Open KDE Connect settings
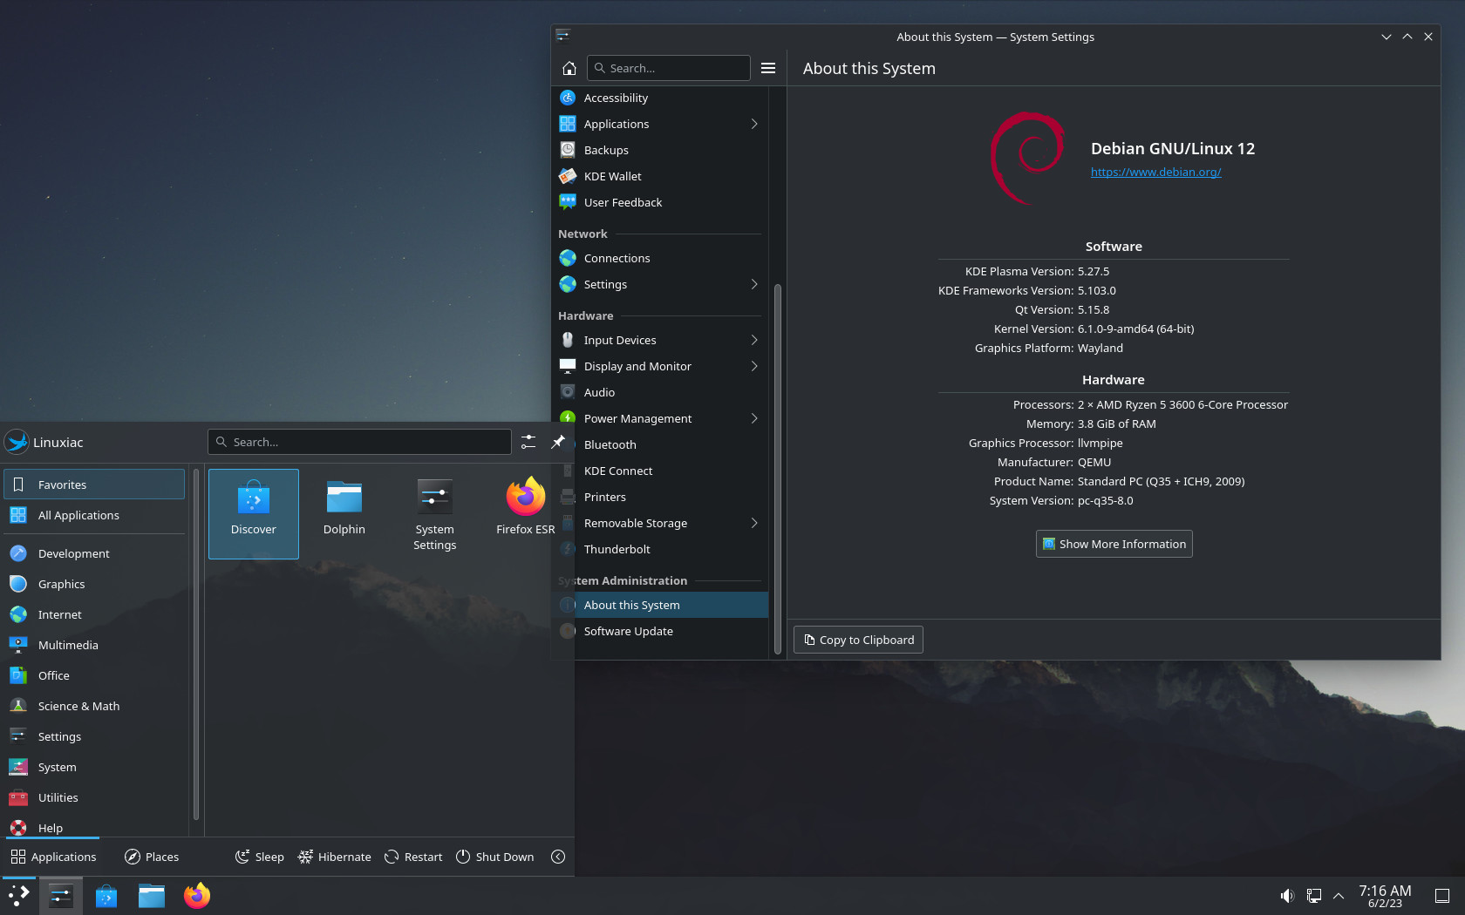This screenshot has width=1465, height=915. [x=671, y=471]
